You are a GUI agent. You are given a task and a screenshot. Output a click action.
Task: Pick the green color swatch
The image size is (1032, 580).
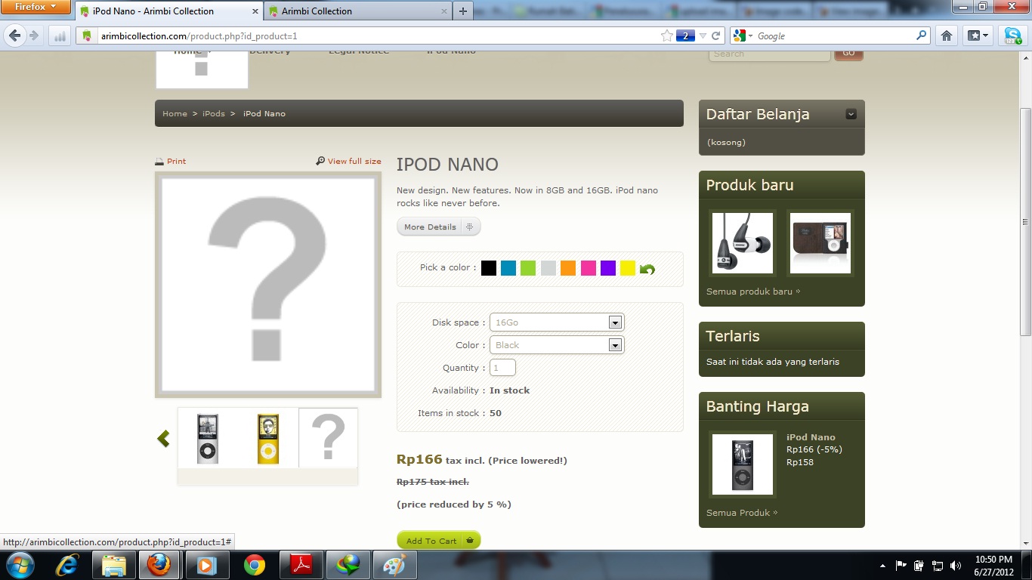528,268
